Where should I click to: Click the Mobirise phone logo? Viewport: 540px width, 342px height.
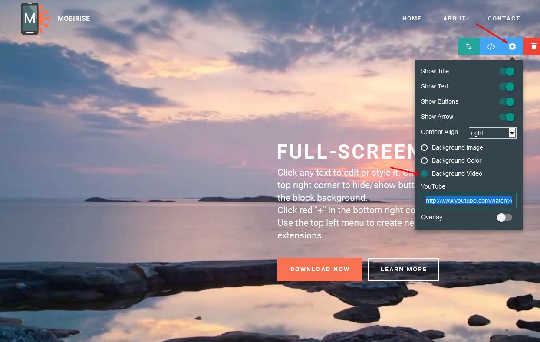coord(30,19)
